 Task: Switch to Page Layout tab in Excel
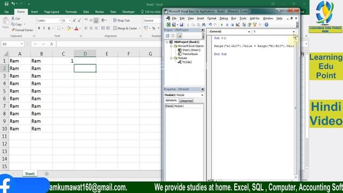click(x=51, y=12)
